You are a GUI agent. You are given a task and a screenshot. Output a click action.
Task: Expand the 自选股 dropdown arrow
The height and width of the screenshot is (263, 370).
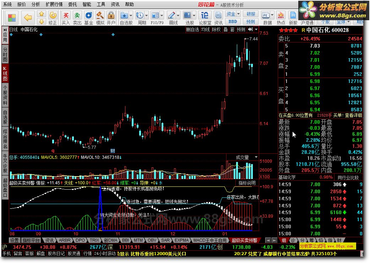coord(131,16)
